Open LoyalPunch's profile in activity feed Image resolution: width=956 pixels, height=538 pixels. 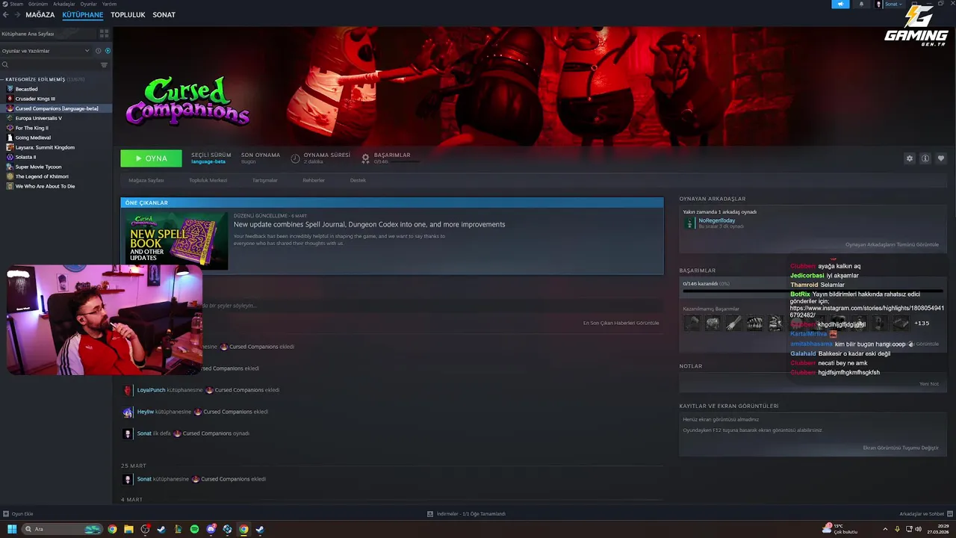(x=152, y=390)
